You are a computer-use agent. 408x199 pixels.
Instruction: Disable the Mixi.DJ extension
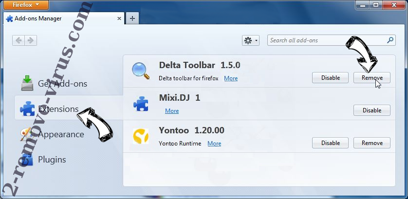coord(371,110)
